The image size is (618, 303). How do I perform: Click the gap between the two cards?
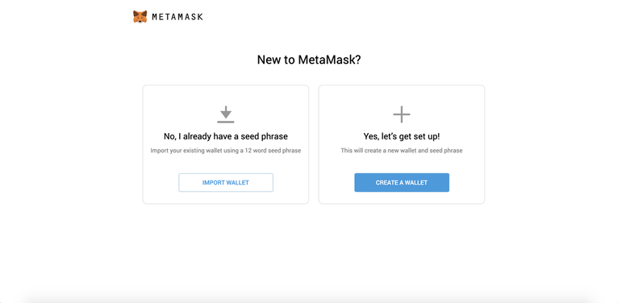pyautogui.click(x=314, y=144)
